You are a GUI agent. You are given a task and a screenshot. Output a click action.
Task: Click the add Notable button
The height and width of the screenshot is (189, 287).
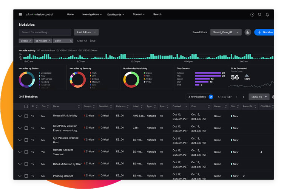tap(264, 32)
